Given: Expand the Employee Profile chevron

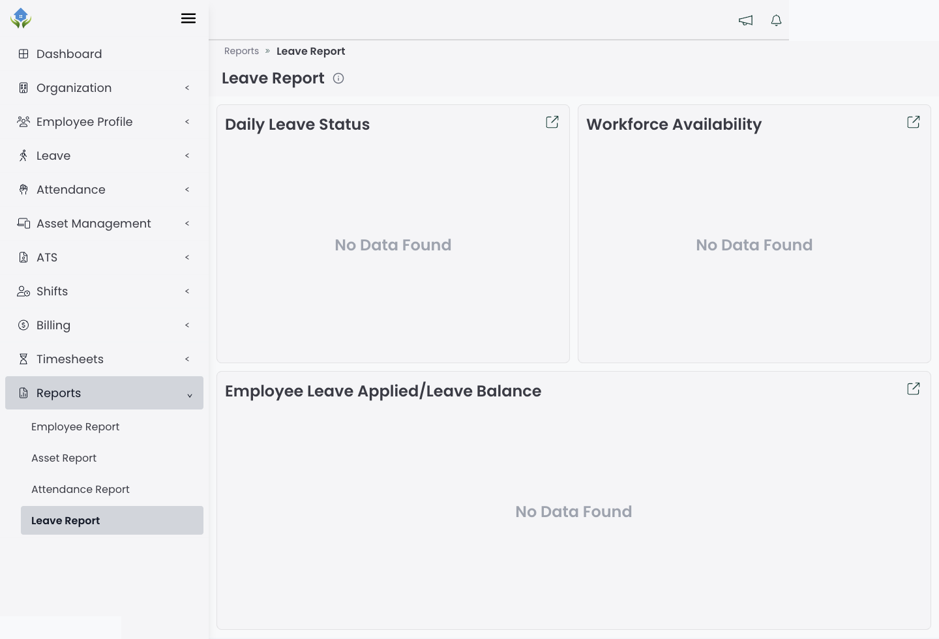Looking at the screenshot, I should click(187, 122).
